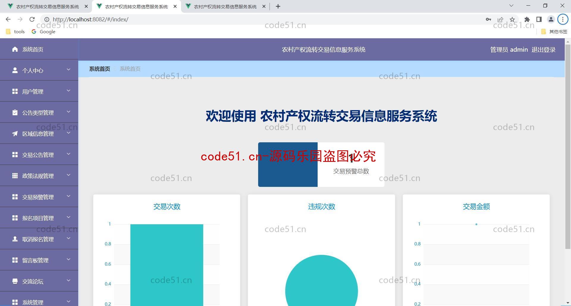The image size is (571, 306).
Task: Select the 留言板管理 grid icon
Action: pyautogui.click(x=15, y=260)
